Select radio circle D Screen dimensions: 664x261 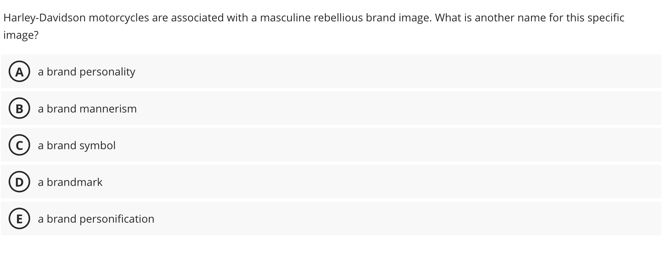tap(19, 182)
